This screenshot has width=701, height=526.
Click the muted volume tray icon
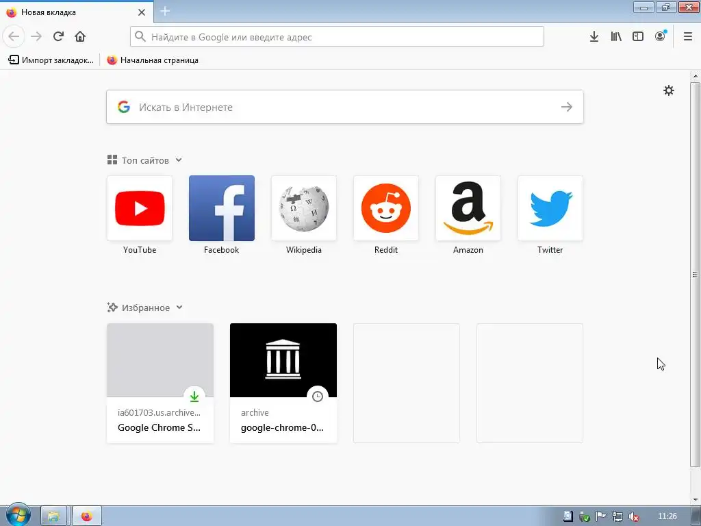(x=633, y=516)
